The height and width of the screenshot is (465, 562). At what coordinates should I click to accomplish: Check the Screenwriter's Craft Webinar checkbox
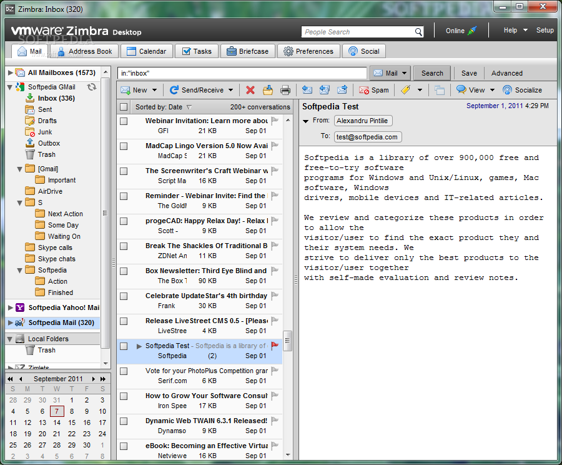(x=124, y=171)
